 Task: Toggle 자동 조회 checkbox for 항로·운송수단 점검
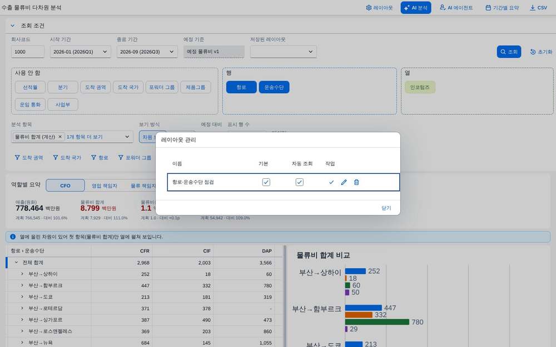point(299,182)
